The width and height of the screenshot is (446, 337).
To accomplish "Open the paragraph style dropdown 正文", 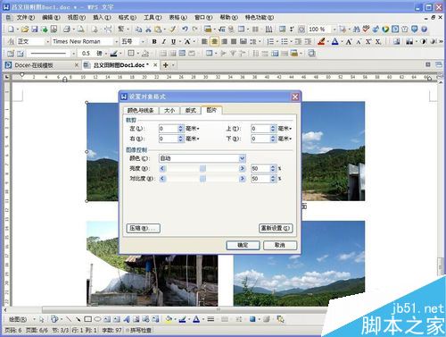I will coord(47,42).
